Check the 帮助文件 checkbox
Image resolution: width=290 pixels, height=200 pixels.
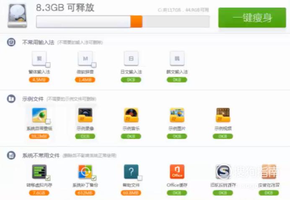click(x=140, y=178)
